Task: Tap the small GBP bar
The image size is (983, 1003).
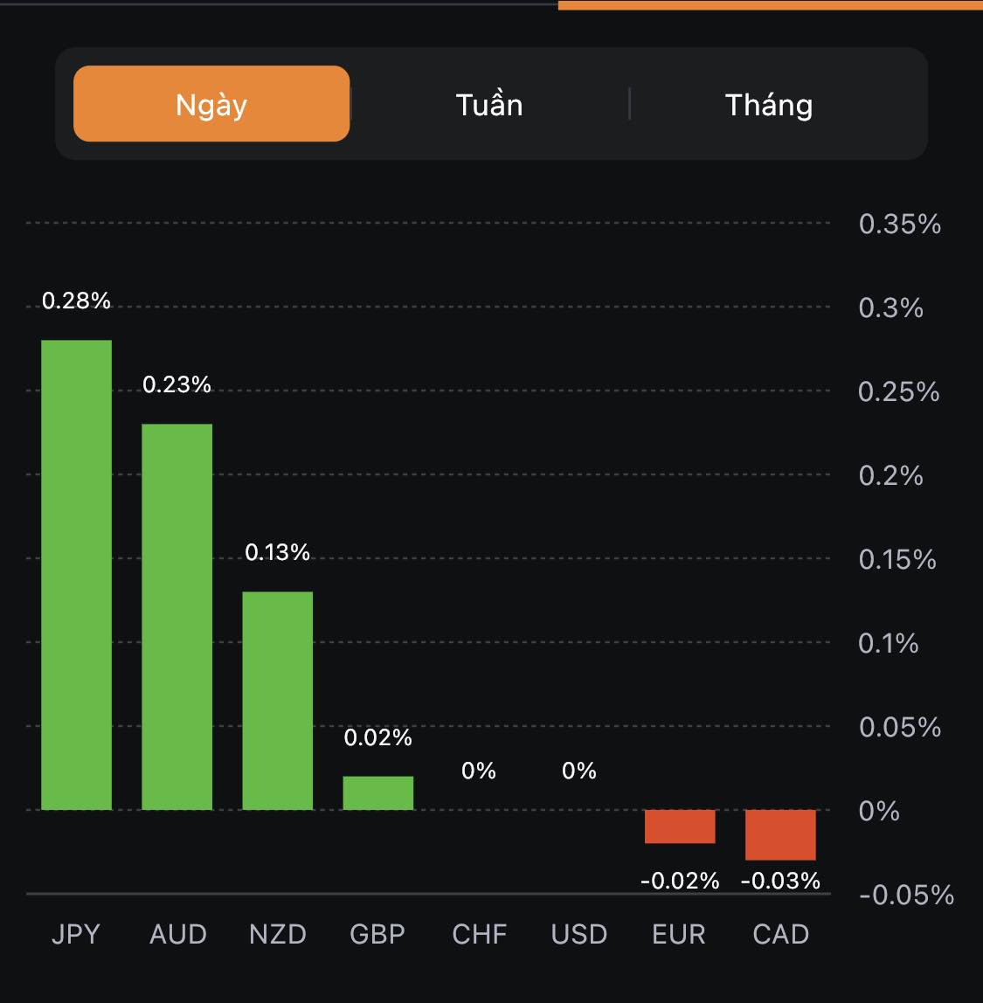Action: pyautogui.click(x=378, y=793)
